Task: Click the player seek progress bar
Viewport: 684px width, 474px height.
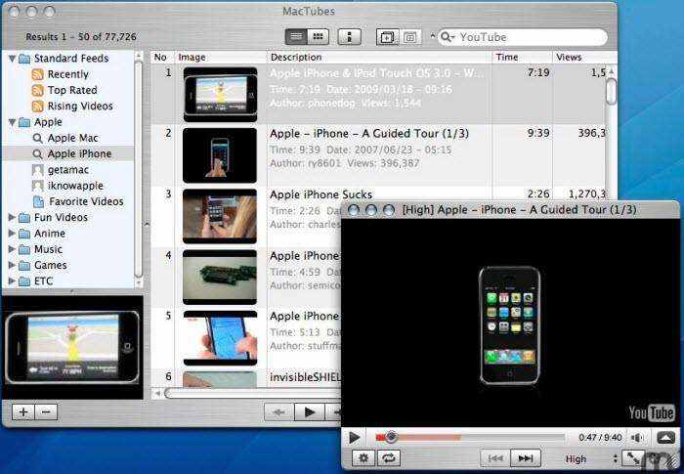Action: pos(469,437)
